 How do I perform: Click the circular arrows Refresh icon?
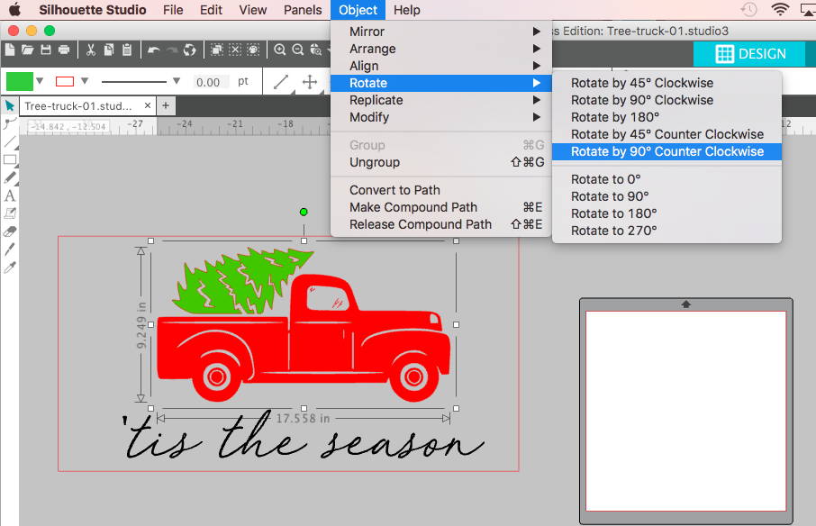point(189,50)
